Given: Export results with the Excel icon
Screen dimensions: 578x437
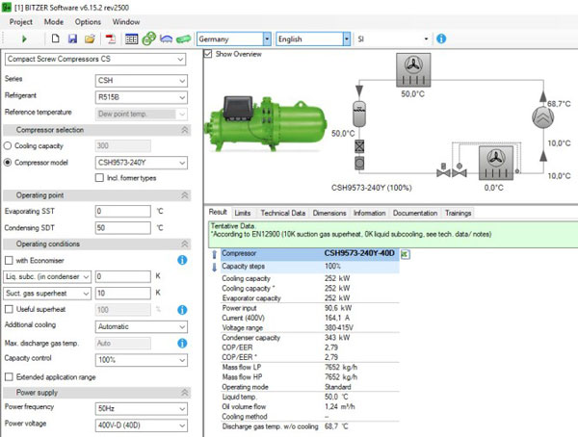Looking at the screenshot, I should point(406,254).
